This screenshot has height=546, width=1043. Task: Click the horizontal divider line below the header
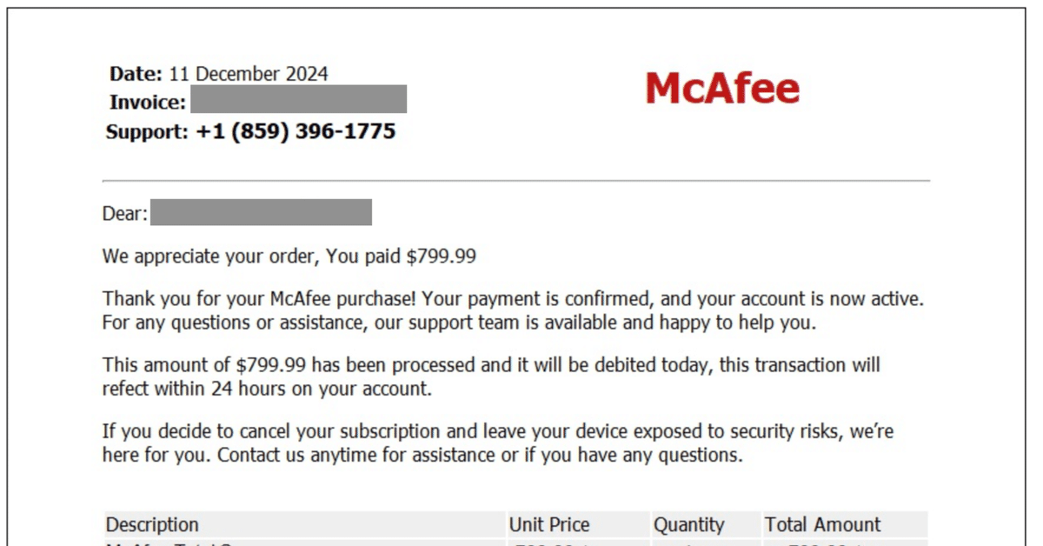pyautogui.click(x=516, y=181)
